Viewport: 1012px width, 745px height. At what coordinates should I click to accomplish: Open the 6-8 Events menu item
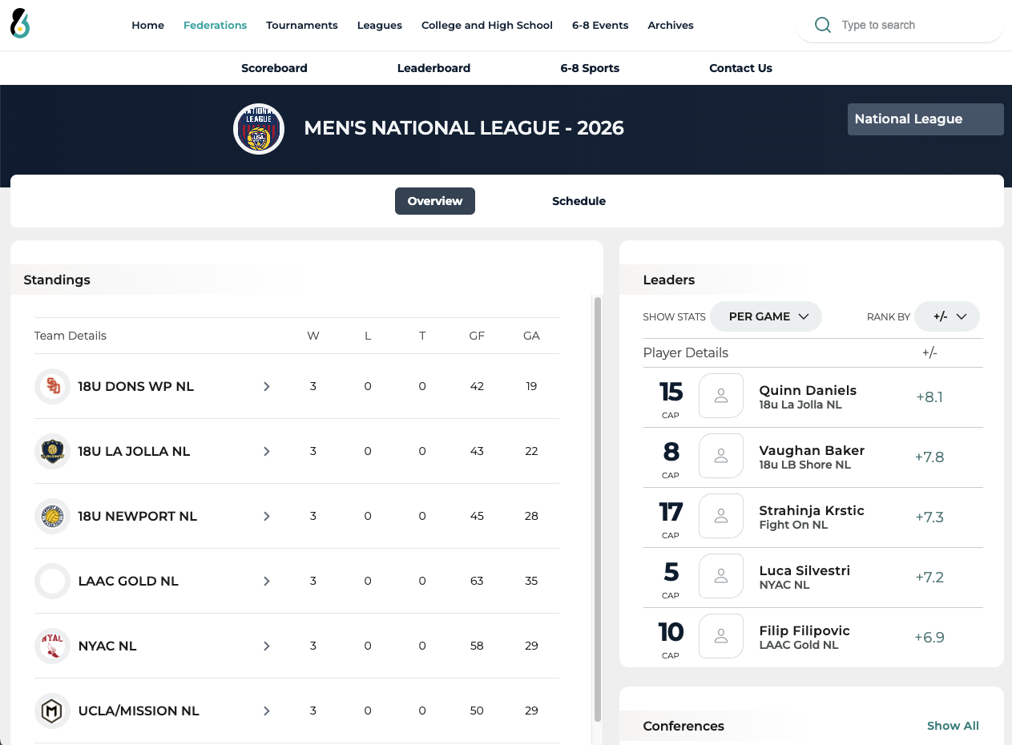click(x=600, y=25)
